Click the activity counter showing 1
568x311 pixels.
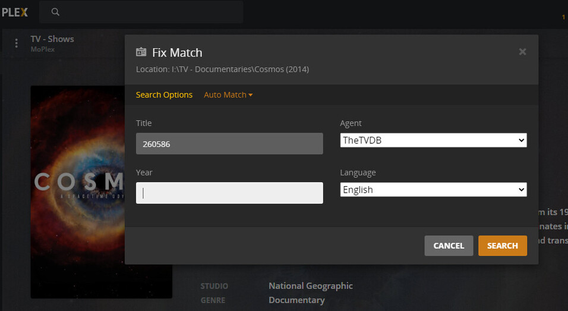coord(563,17)
